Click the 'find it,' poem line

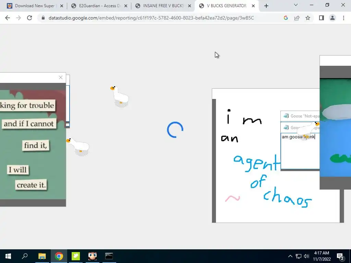point(36,145)
